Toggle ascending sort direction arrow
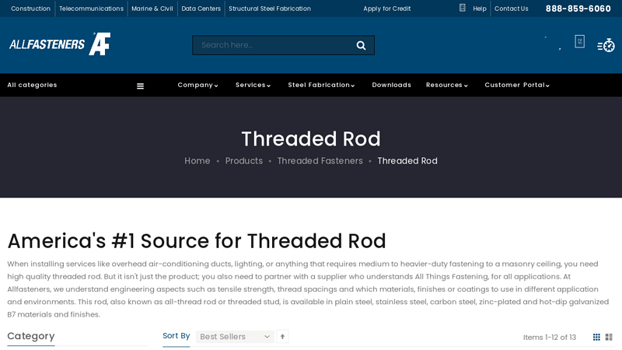Screen dimensions: 622x350 (x=282, y=337)
